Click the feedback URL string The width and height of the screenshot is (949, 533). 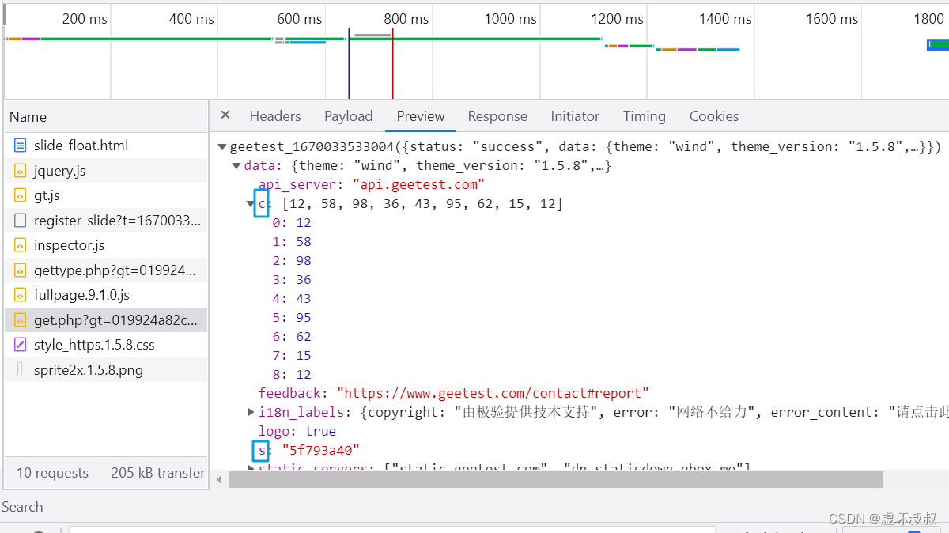click(493, 393)
